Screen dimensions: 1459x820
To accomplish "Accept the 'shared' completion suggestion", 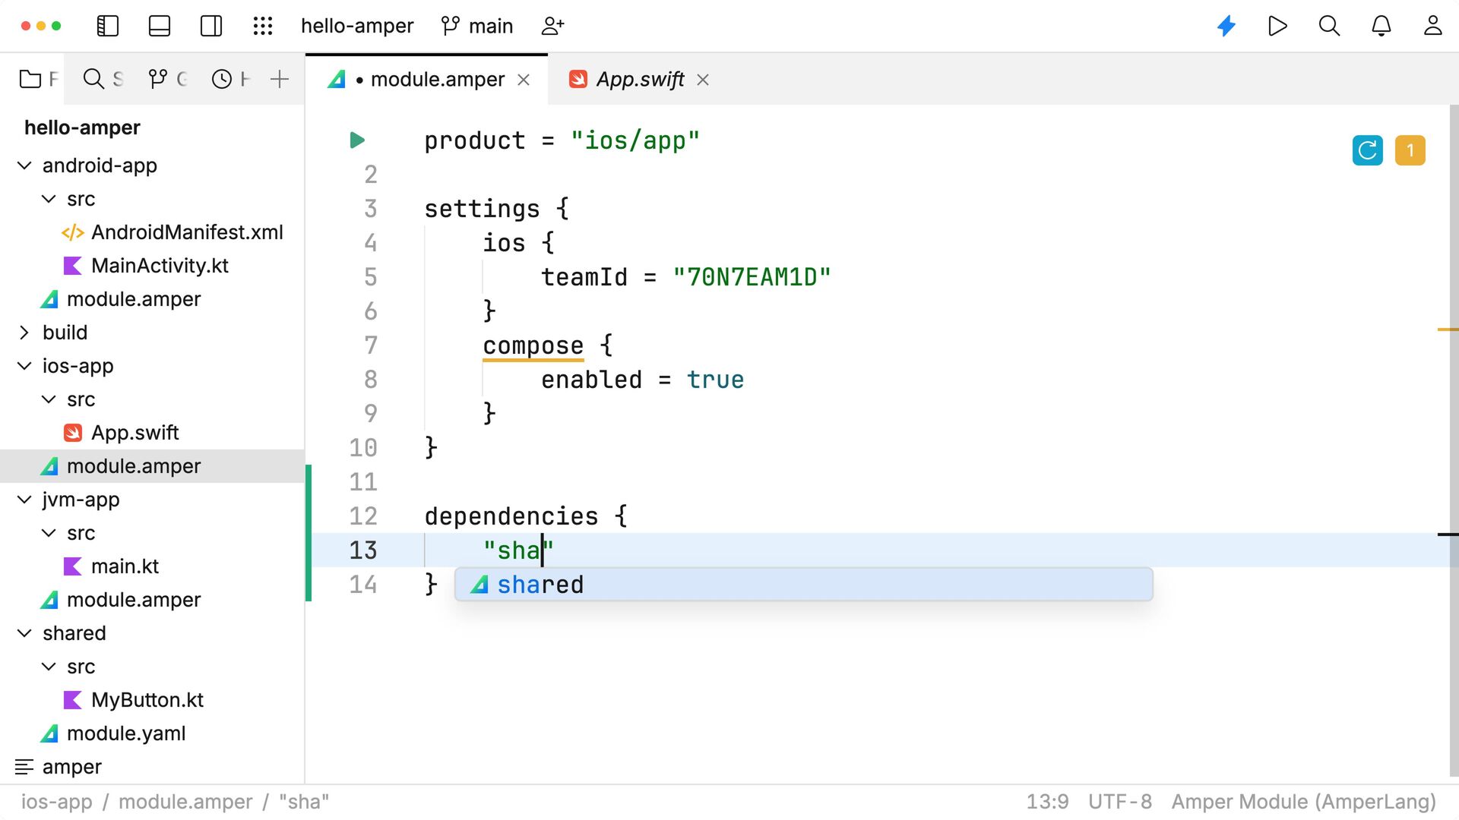I will tap(803, 585).
